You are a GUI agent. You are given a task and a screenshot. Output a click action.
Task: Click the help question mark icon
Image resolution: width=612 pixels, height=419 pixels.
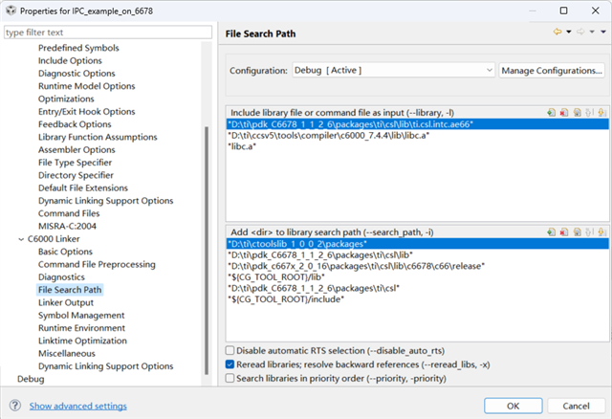[16, 406]
